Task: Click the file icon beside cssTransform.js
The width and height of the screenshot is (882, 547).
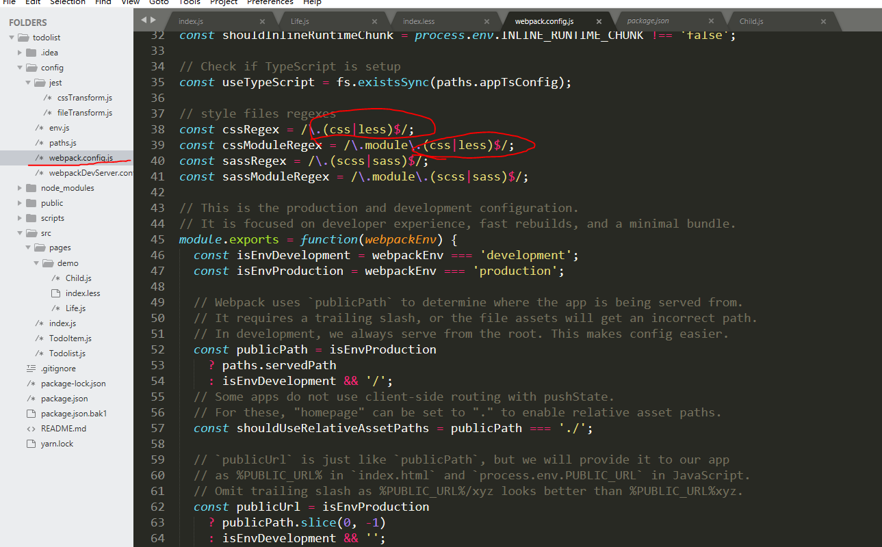Action: 48,98
